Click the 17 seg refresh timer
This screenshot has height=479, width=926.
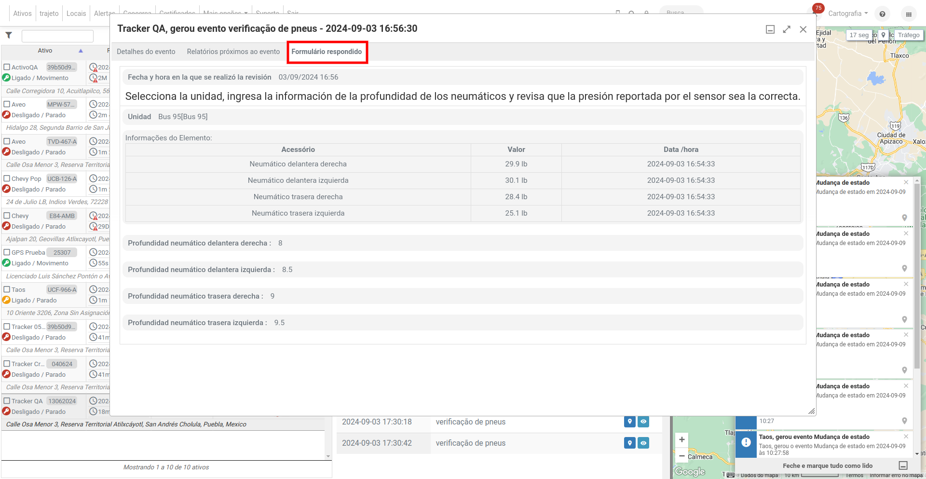pyautogui.click(x=859, y=35)
